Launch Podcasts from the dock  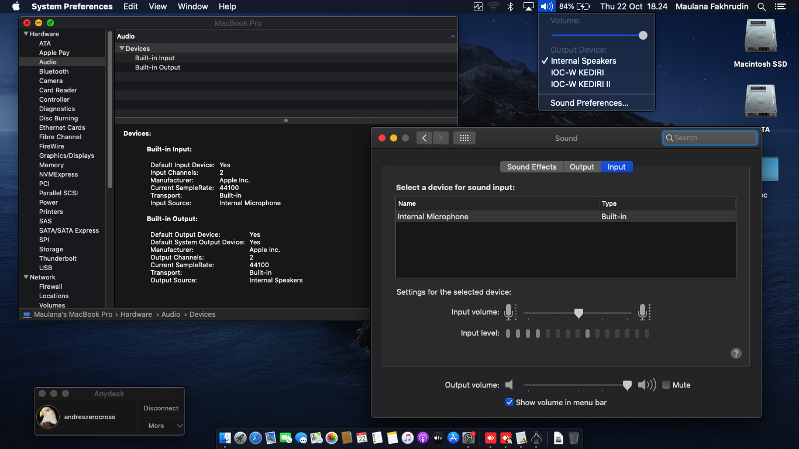pos(423,438)
